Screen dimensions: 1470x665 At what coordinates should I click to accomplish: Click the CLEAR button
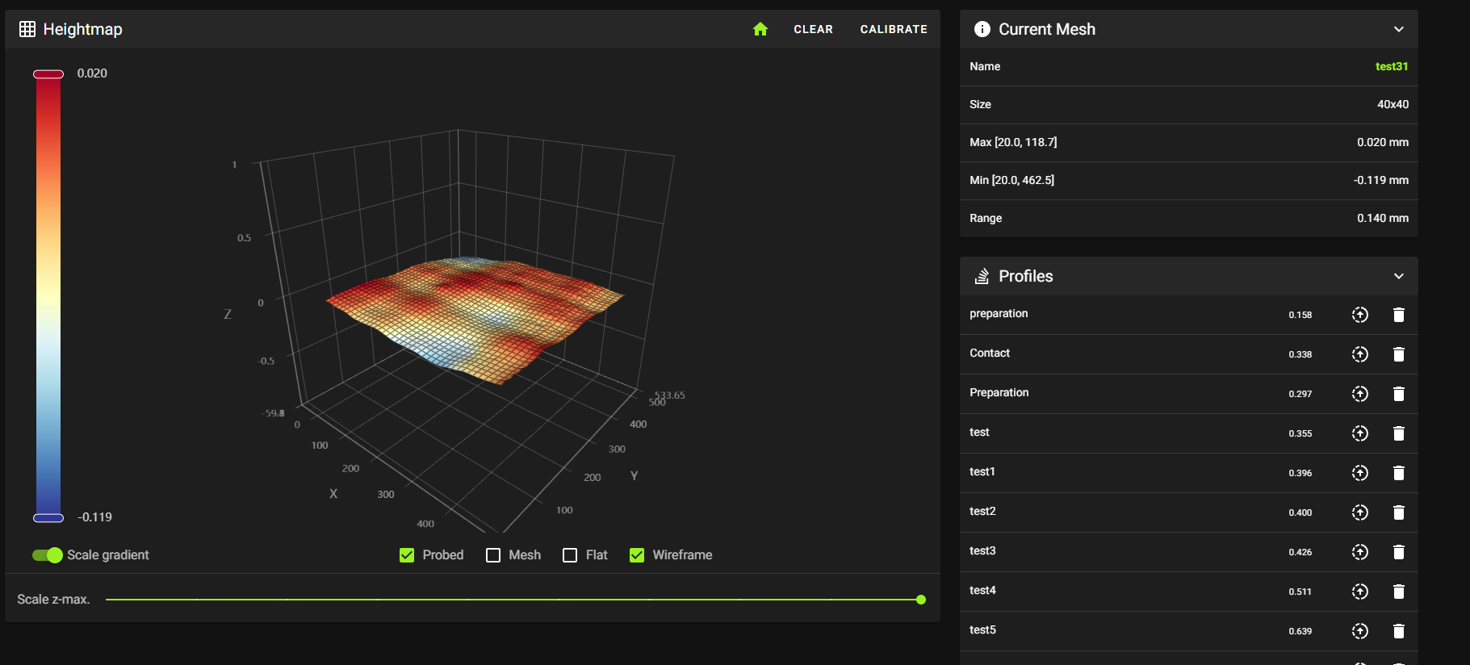click(x=813, y=29)
